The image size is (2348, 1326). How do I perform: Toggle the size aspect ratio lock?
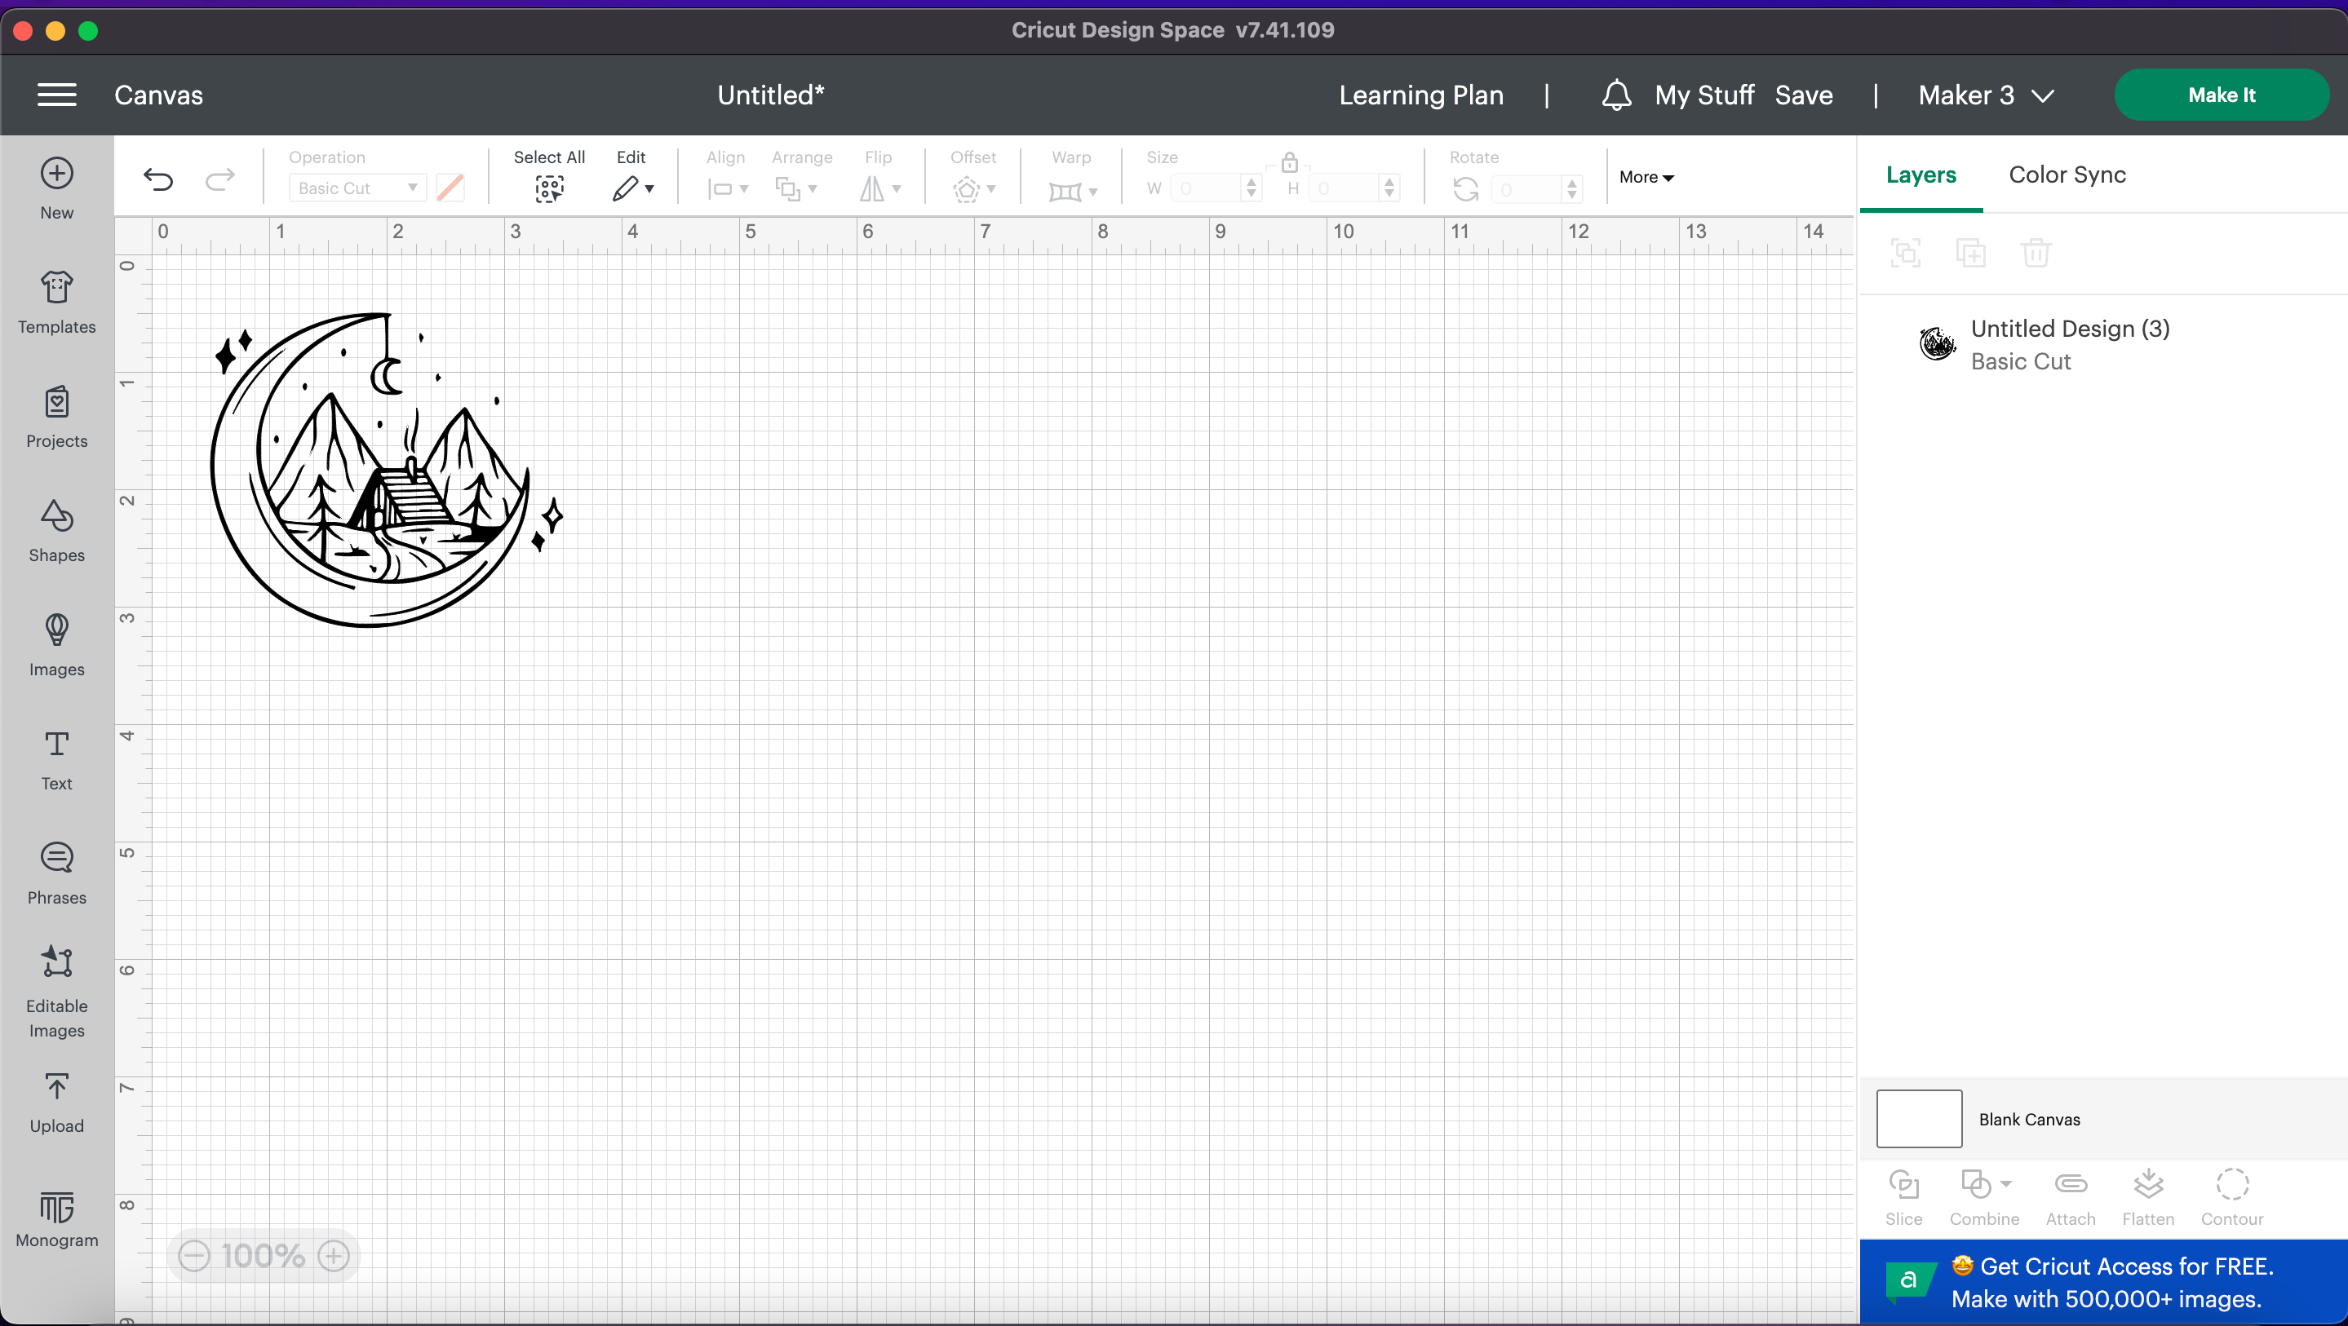point(1288,162)
